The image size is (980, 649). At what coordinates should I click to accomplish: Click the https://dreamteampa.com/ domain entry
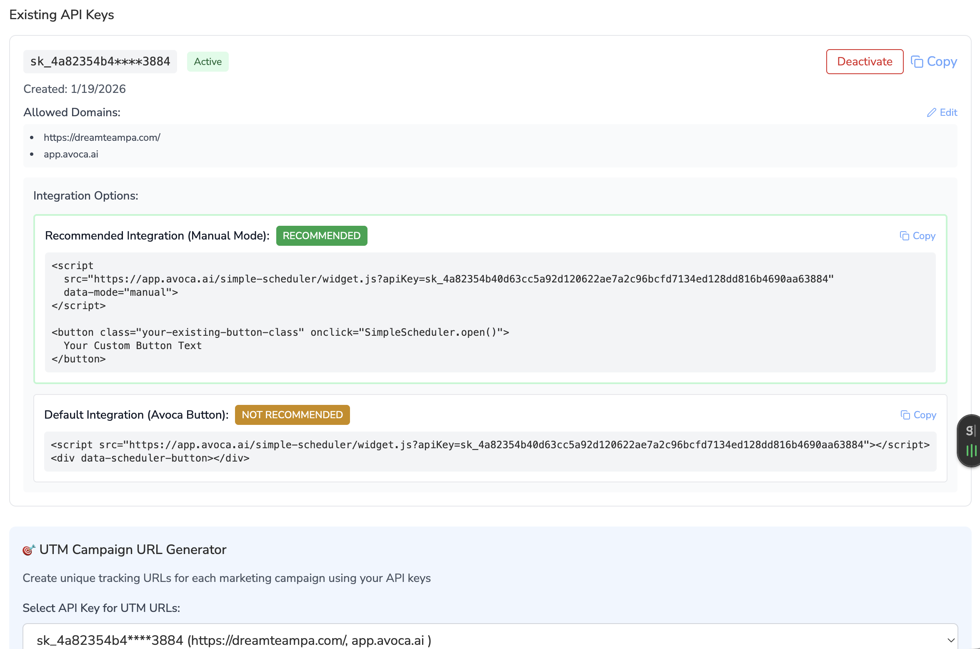[x=102, y=137]
